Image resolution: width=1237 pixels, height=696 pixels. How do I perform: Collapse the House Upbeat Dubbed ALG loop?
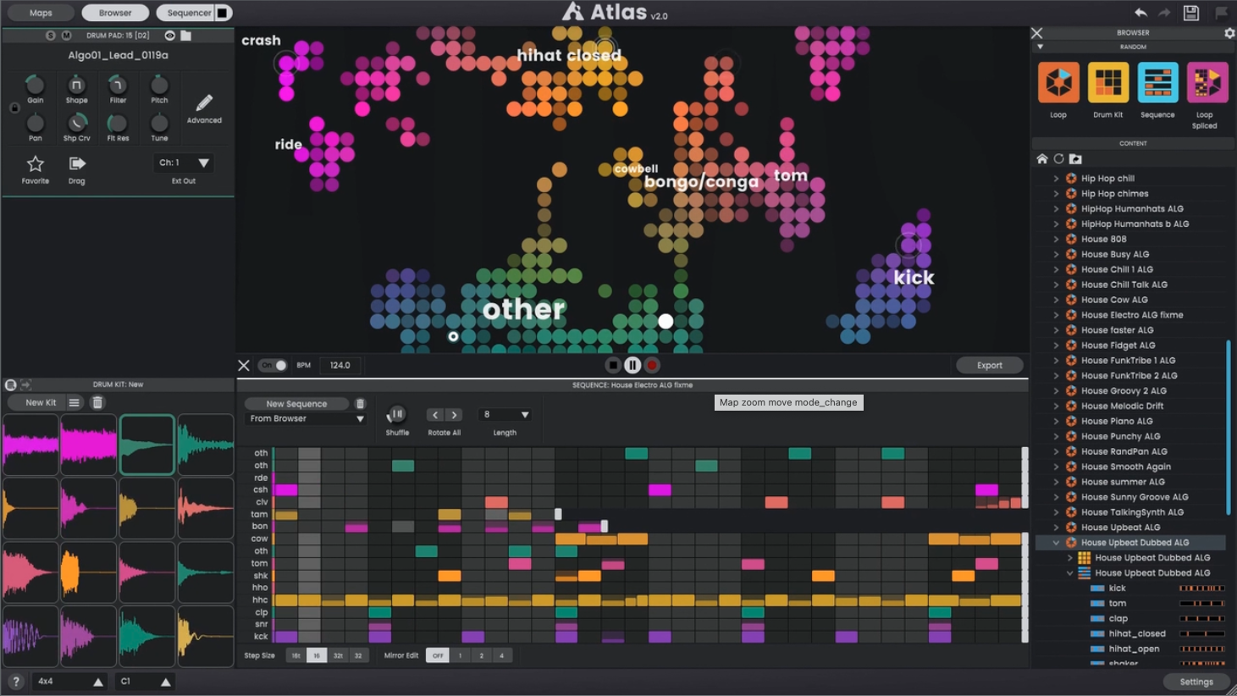(x=1056, y=543)
